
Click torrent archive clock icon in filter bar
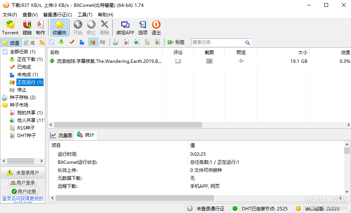coord(115,42)
